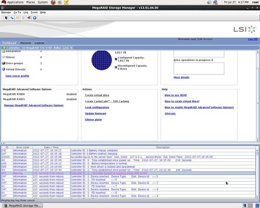Open Manage MegaRAID Advanced Software Options link
This screenshot has width=260, height=208.
tap(34, 105)
